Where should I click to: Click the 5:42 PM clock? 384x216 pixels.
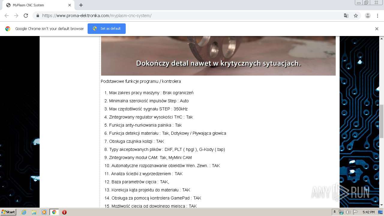(x=368, y=212)
